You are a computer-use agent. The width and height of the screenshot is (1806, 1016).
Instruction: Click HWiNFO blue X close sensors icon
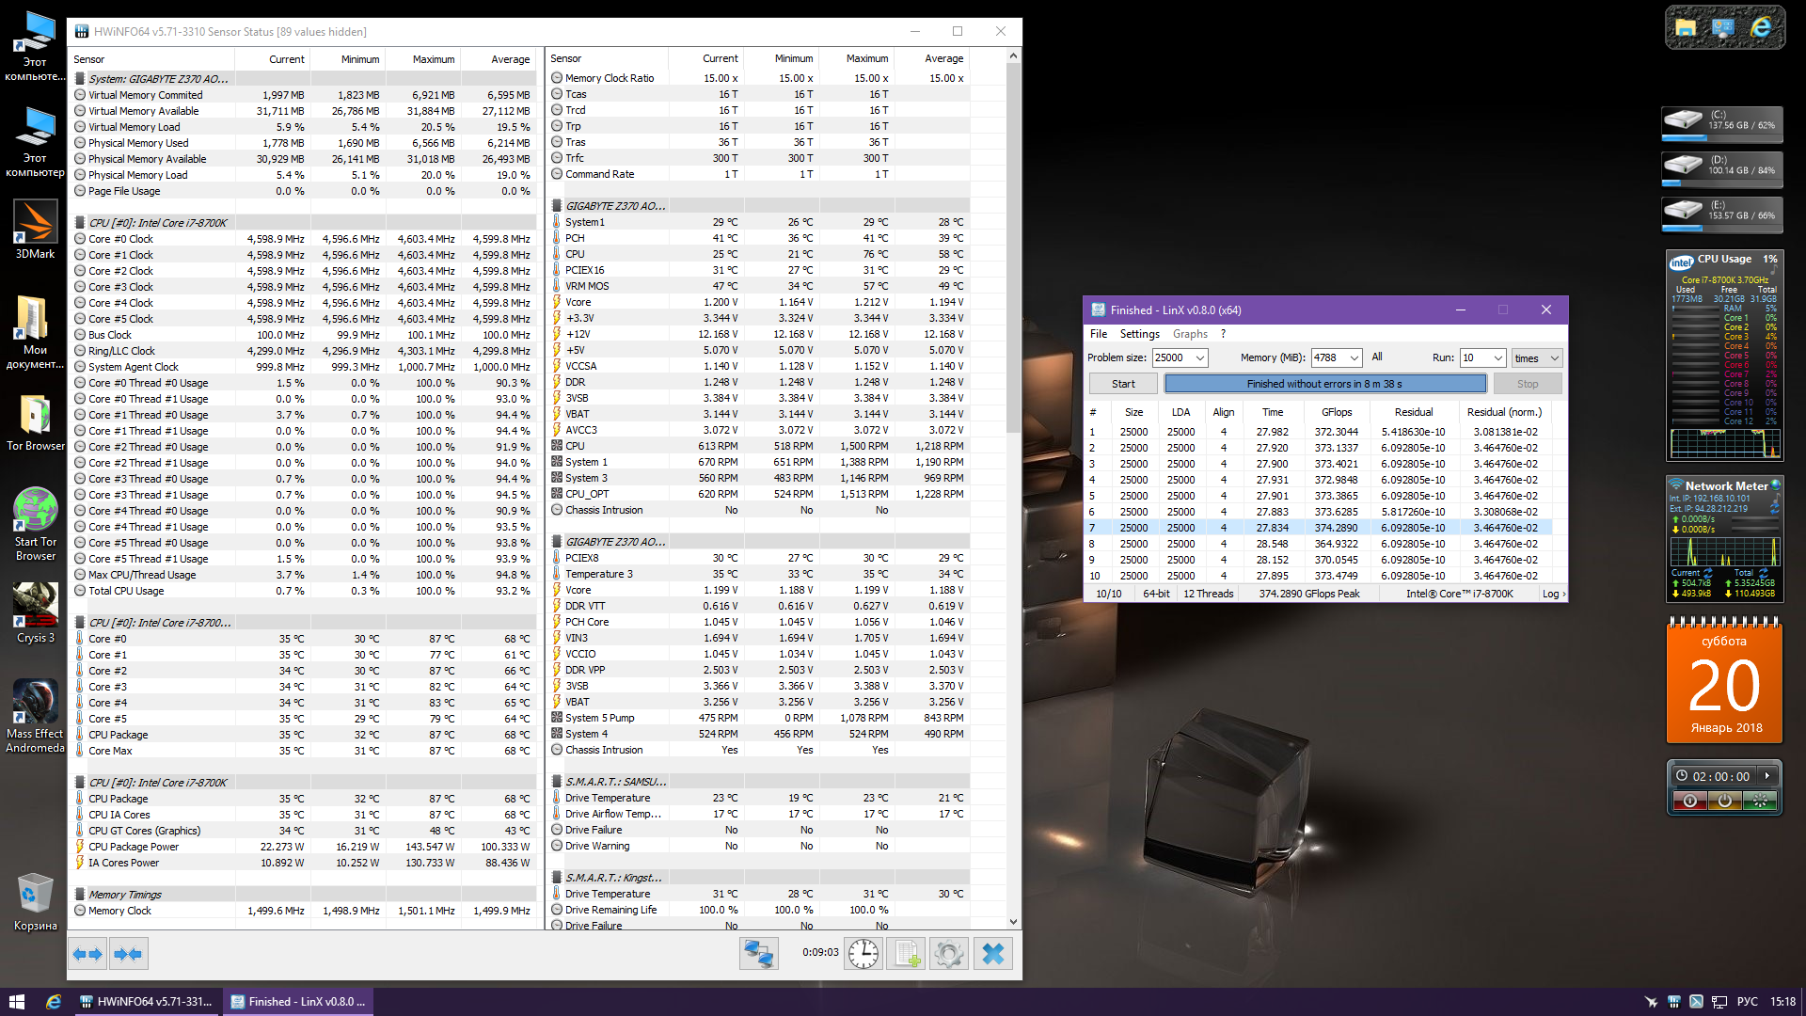[x=993, y=954]
